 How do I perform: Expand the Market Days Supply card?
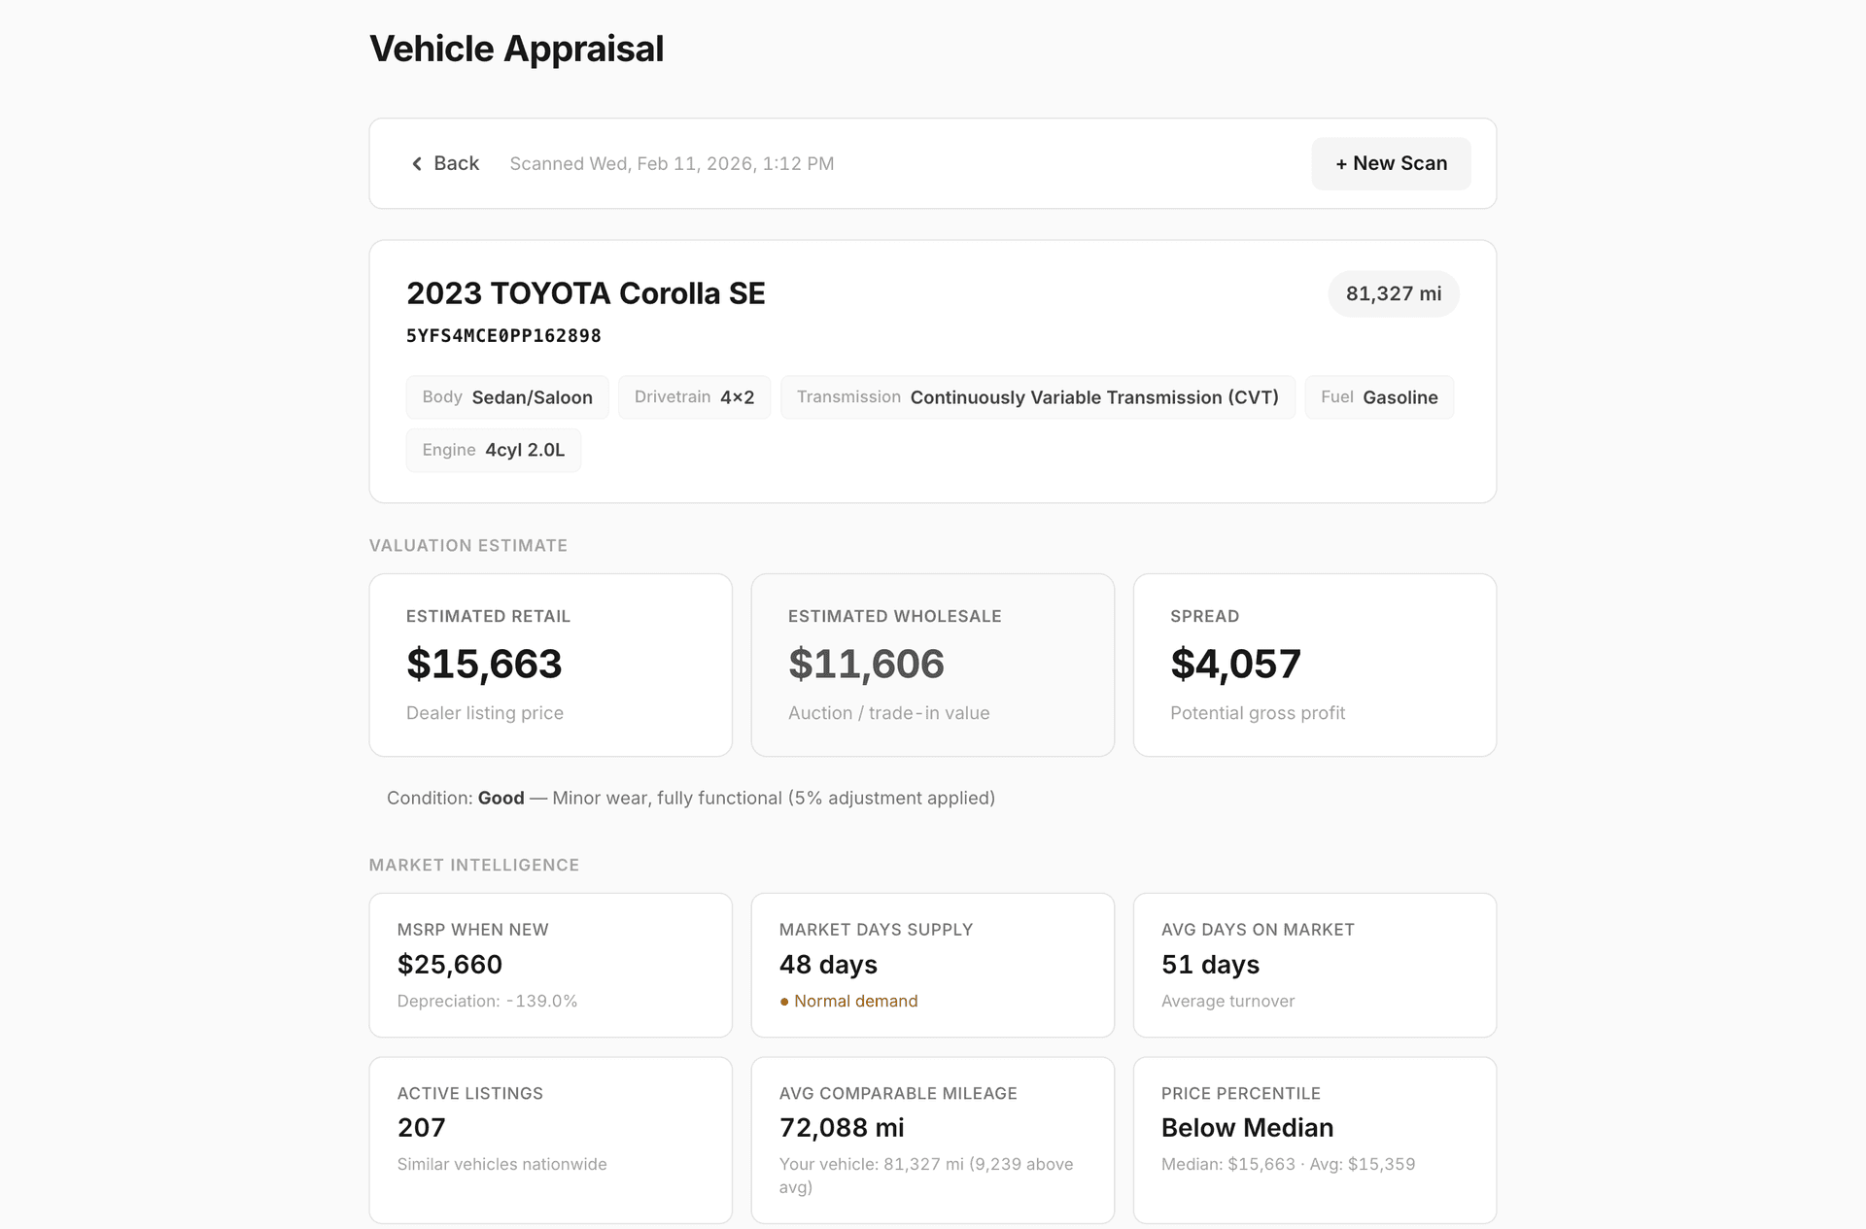pyautogui.click(x=932, y=965)
